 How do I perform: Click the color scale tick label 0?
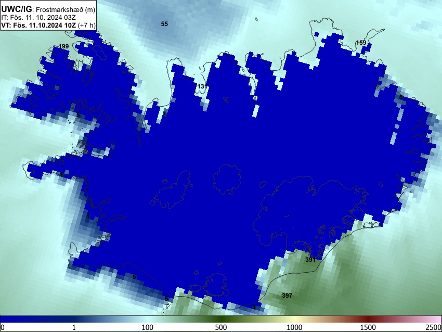(3, 327)
